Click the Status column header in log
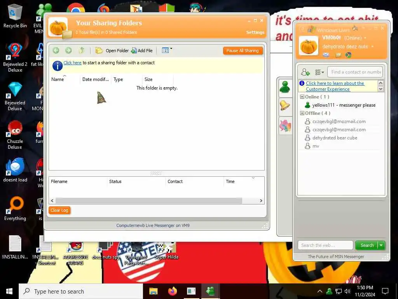 point(136,181)
